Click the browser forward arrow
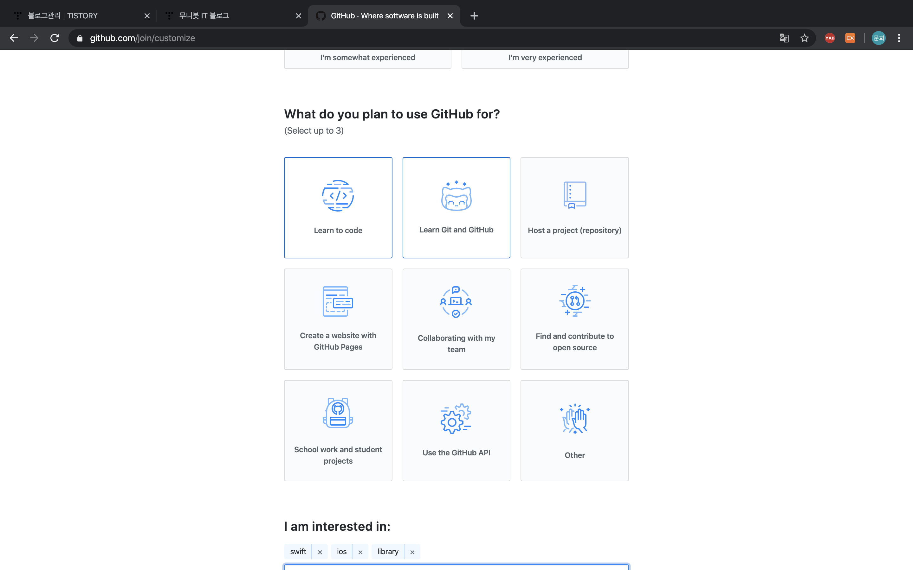The width and height of the screenshot is (913, 570). pyautogui.click(x=34, y=38)
